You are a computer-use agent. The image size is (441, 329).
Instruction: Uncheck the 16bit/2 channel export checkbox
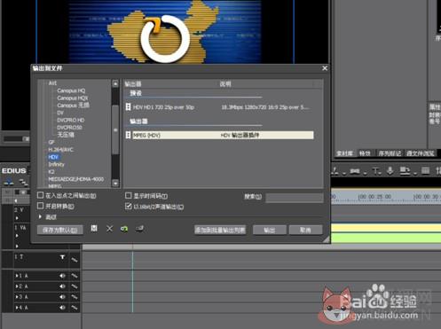pos(129,206)
